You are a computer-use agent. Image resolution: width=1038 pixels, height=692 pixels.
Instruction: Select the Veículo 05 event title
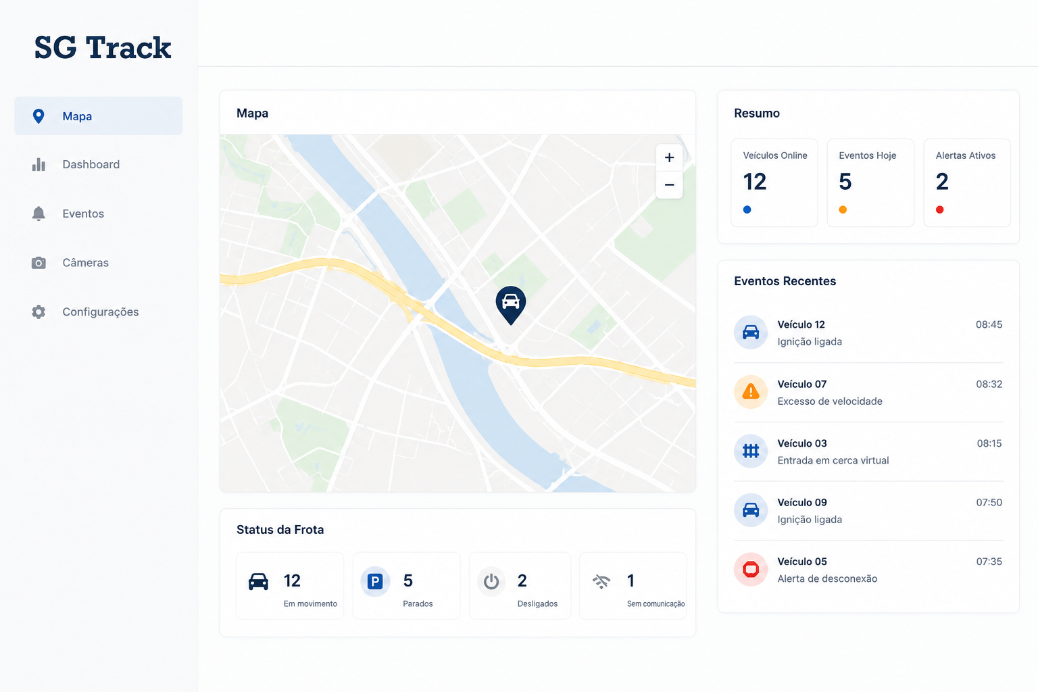click(802, 562)
